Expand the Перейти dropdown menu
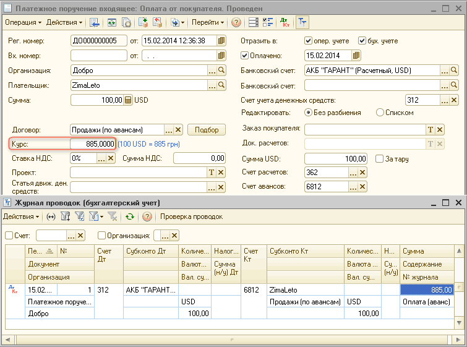 207,22
